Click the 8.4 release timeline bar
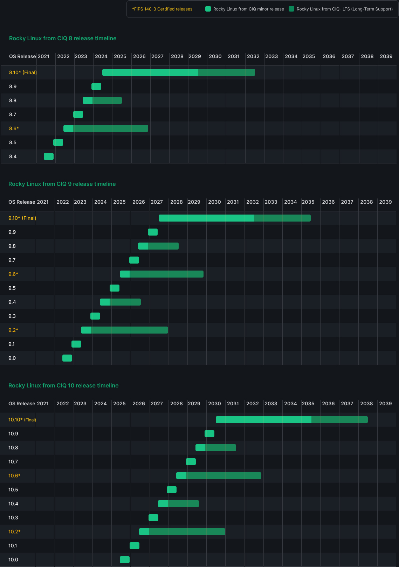399x567 pixels. (x=49, y=156)
